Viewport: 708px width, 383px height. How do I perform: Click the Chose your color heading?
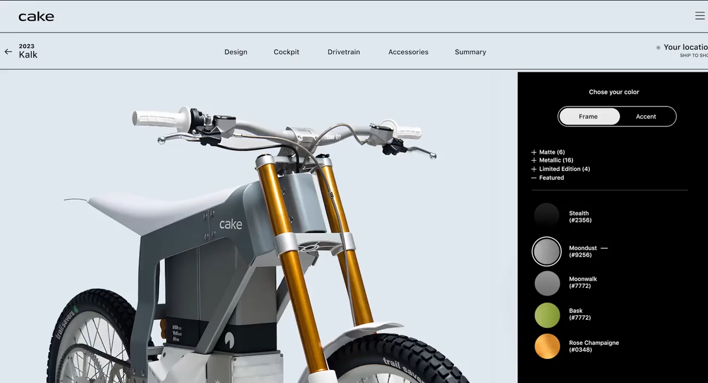pos(614,92)
